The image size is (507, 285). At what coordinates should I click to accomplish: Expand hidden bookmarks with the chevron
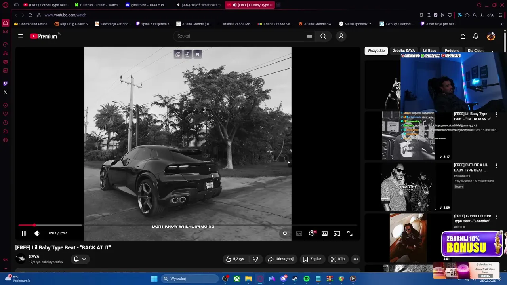pos(502,24)
